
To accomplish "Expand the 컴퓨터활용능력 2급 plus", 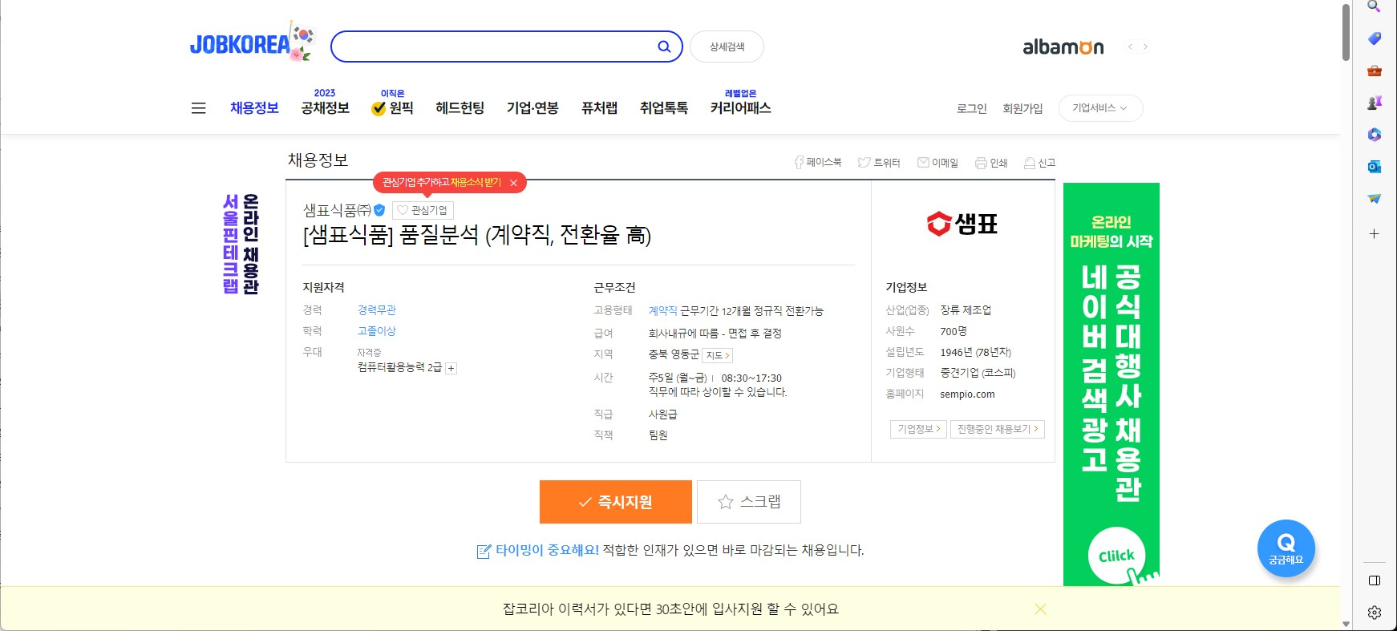I will point(451,368).
